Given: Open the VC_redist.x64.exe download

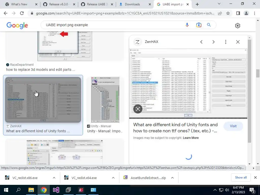Looking at the screenshot, I should (x=84, y=178).
